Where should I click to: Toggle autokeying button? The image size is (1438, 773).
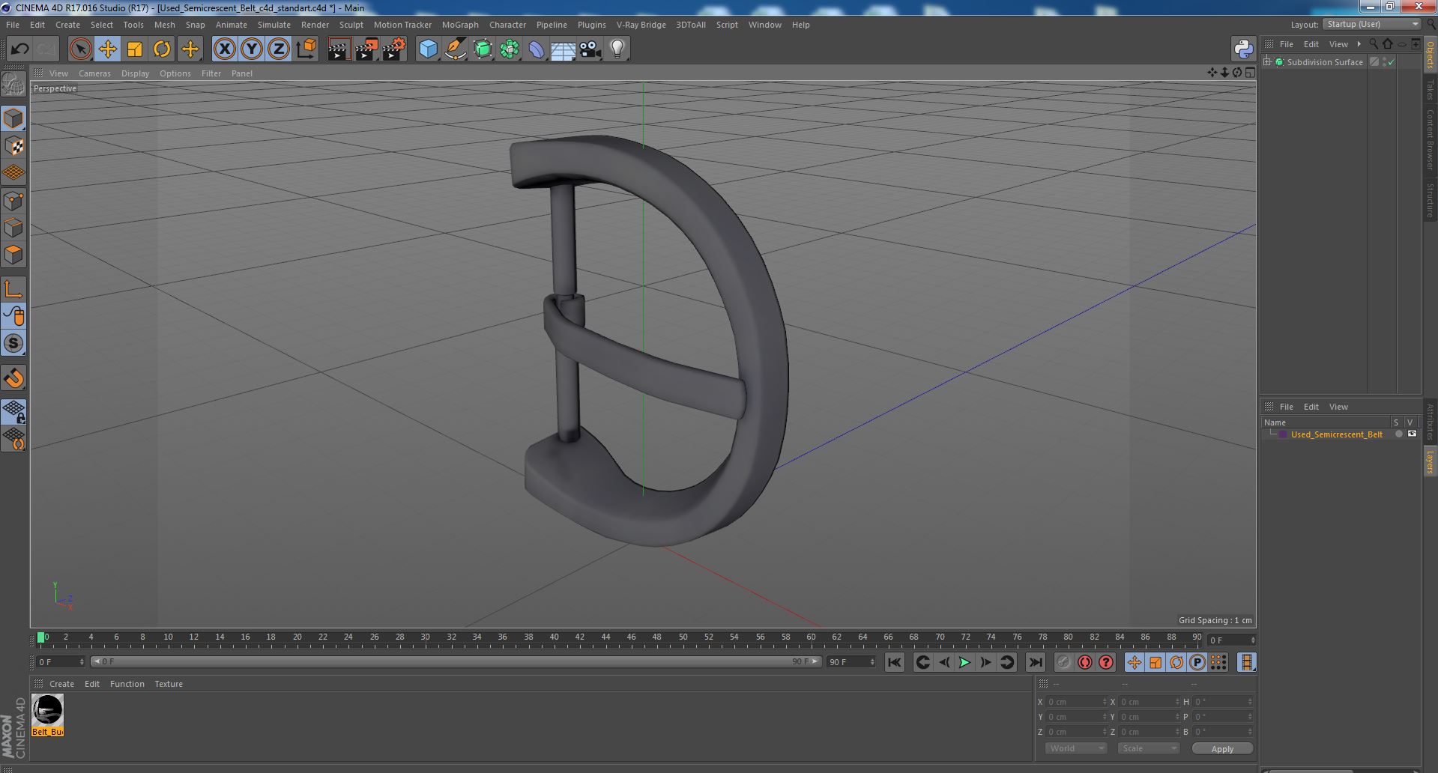click(x=1085, y=662)
